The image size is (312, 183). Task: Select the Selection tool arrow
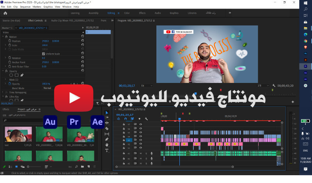107,113
